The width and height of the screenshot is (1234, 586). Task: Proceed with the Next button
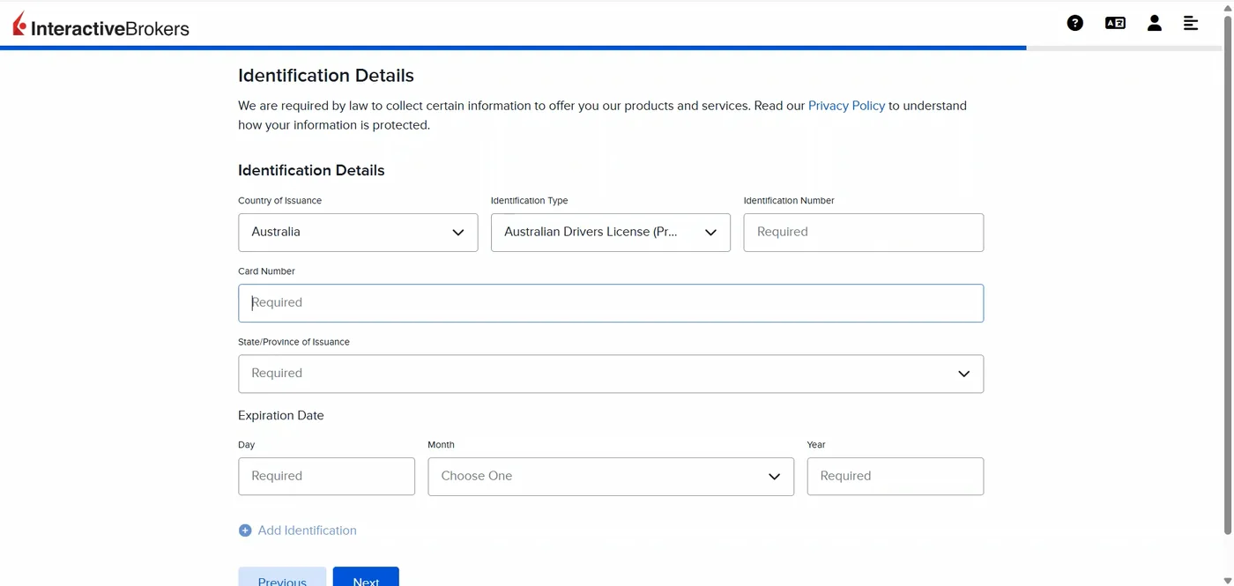pos(366,577)
